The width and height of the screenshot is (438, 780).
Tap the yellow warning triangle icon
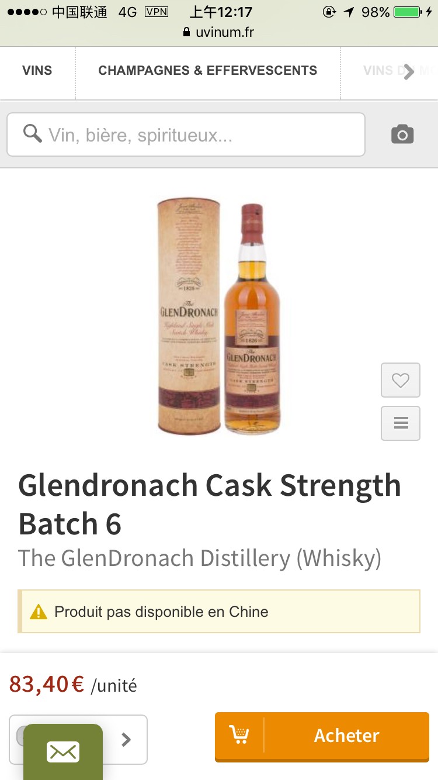(x=39, y=612)
